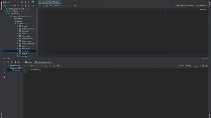The image size is (211, 118).
Task: Collapse all nodes in Database panel header
Action: (29, 2)
